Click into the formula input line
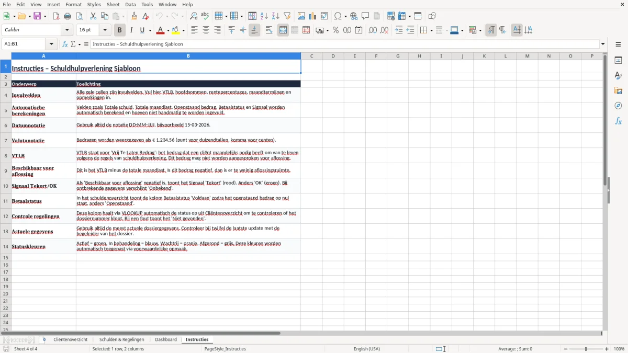This screenshot has height=353, width=628. [344, 44]
